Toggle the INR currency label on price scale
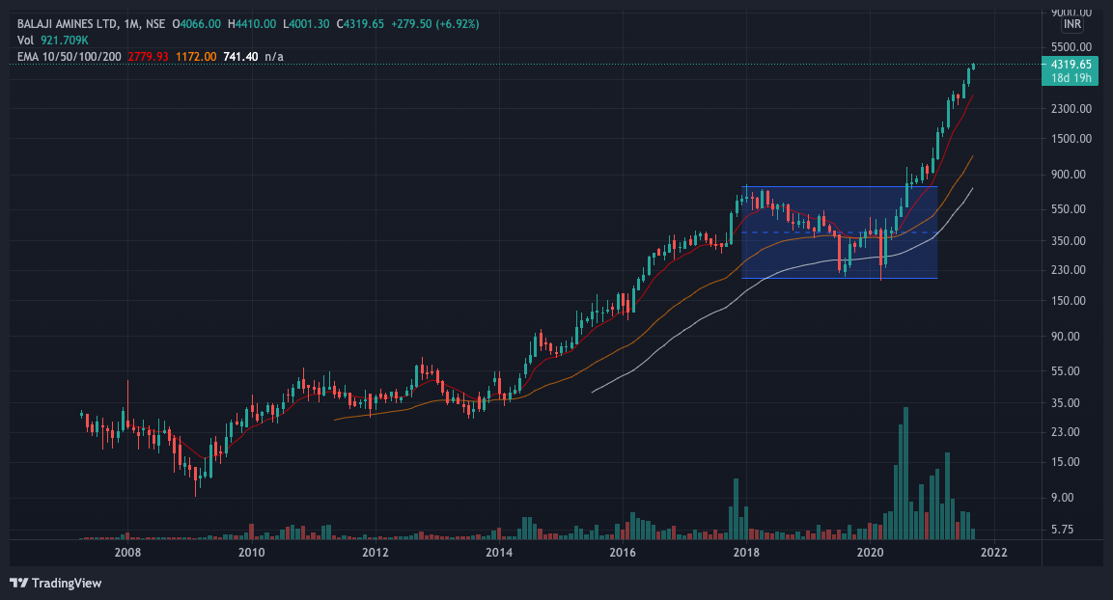The image size is (1113, 600). coord(1071,26)
